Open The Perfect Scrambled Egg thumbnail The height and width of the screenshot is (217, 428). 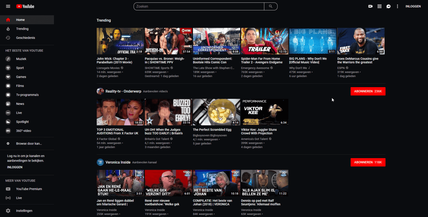[217, 112]
